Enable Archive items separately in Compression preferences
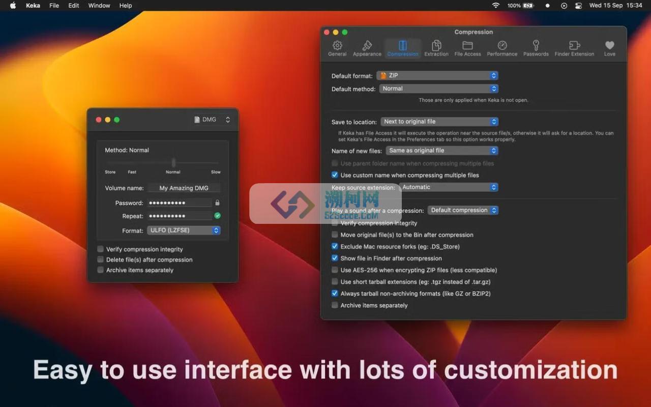This screenshot has height=407, width=651. click(335, 305)
